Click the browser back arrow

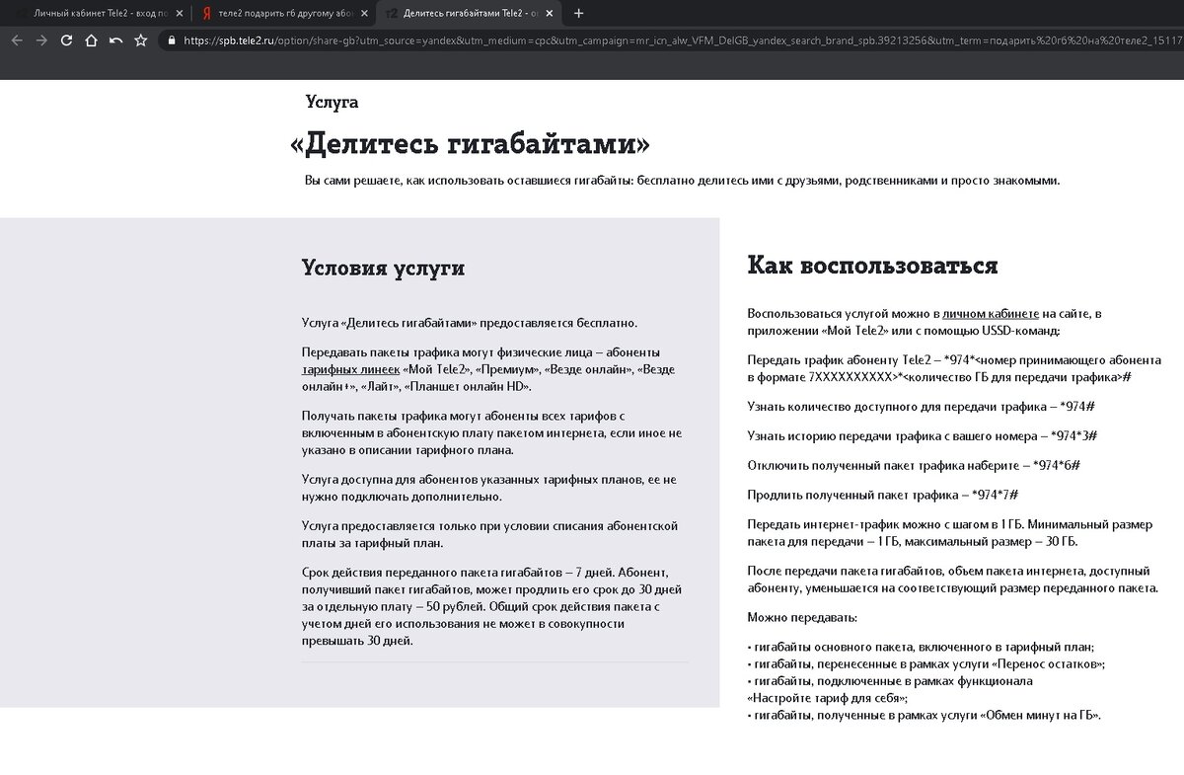click(x=16, y=40)
